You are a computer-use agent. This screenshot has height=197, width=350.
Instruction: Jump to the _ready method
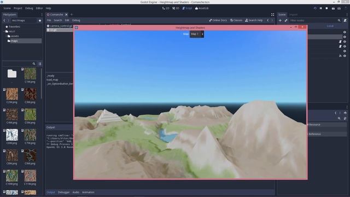coord(51,76)
